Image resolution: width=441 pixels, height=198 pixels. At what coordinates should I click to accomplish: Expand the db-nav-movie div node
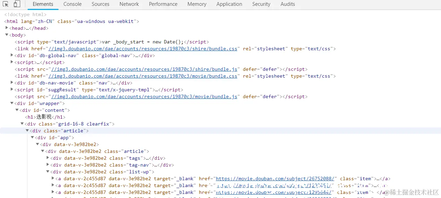pyautogui.click(x=12, y=83)
